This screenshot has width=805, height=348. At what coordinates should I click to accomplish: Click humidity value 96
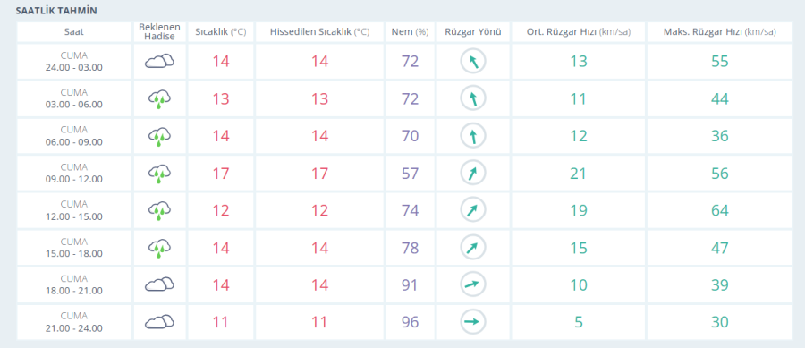[410, 322]
